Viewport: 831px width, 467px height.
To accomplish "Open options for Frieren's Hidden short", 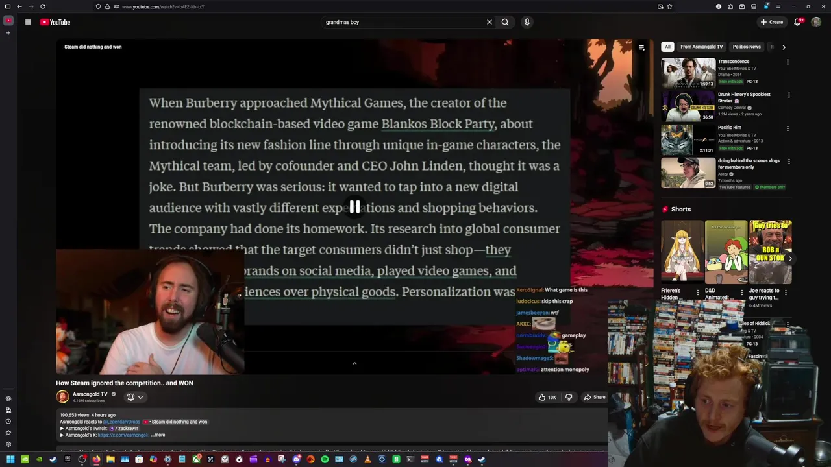I will tap(698, 293).
